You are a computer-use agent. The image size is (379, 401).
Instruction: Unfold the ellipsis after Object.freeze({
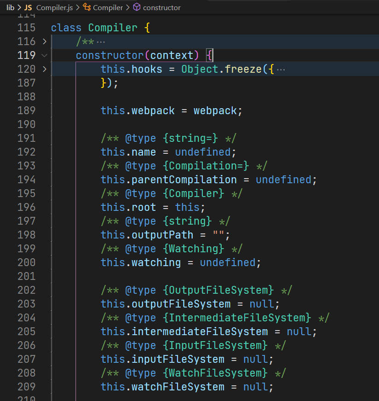[x=281, y=70]
